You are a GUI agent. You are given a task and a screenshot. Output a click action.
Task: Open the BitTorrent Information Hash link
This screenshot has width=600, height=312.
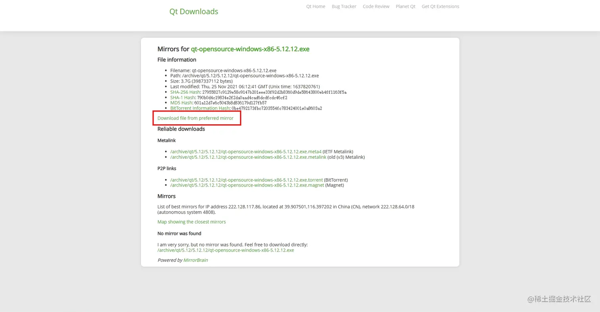(x=200, y=108)
